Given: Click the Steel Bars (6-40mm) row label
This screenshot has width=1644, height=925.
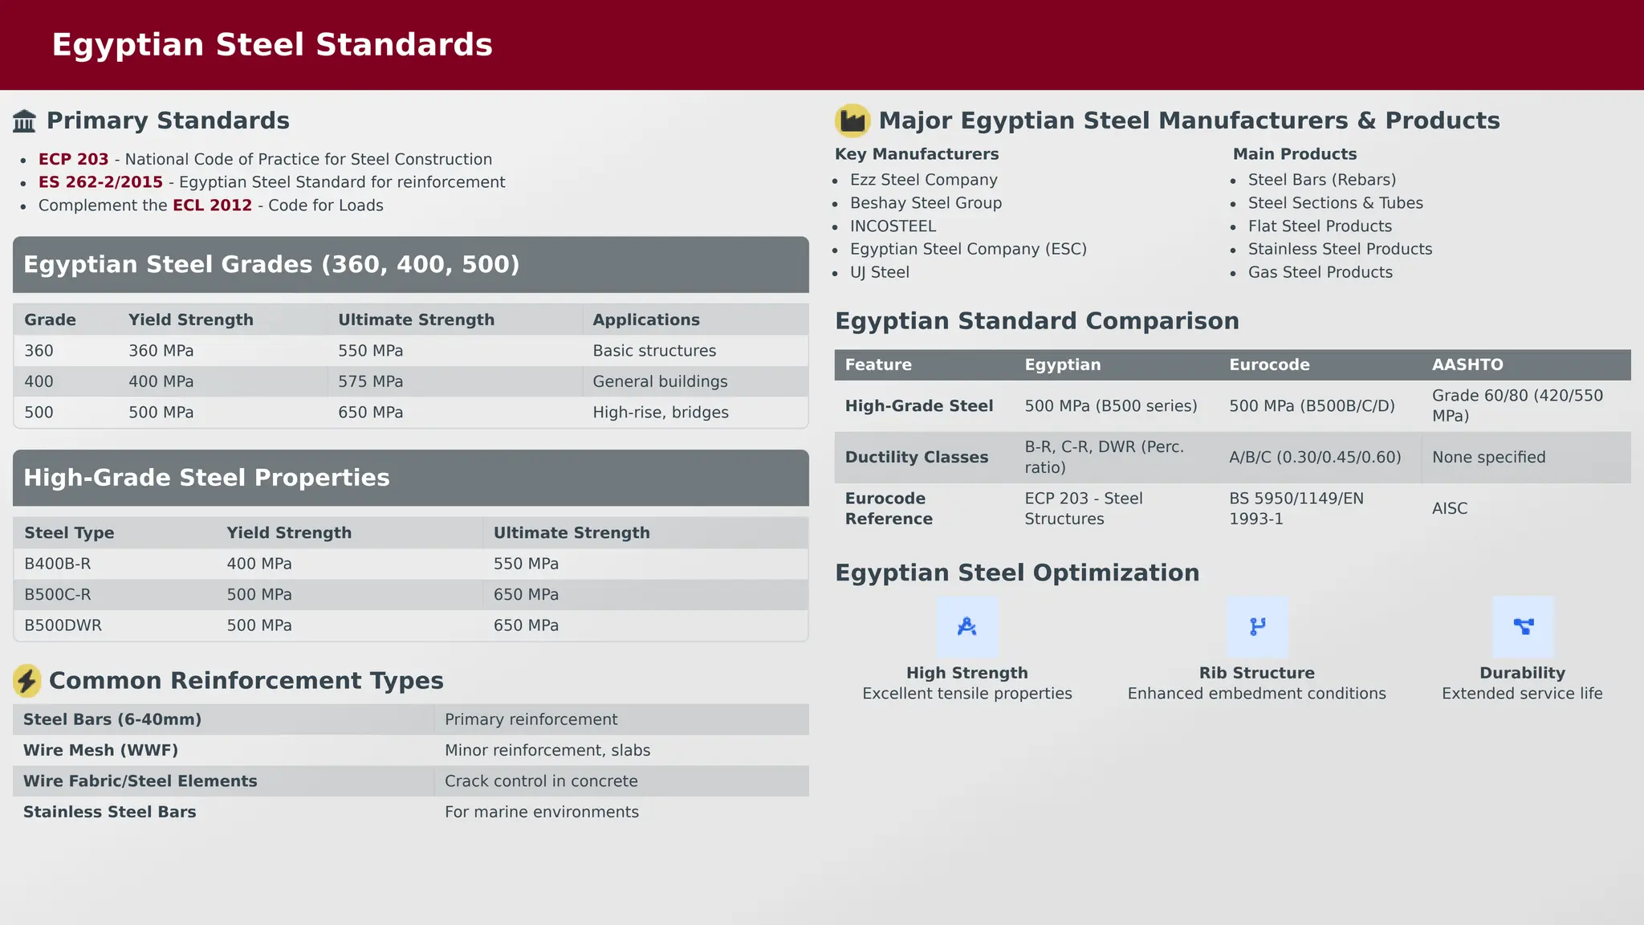Looking at the screenshot, I should coord(112,720).
